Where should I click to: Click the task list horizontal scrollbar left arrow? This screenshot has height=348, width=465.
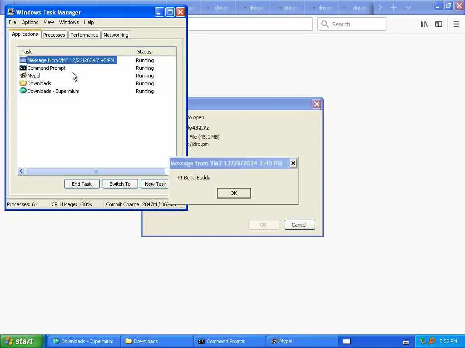click(21, 171)
